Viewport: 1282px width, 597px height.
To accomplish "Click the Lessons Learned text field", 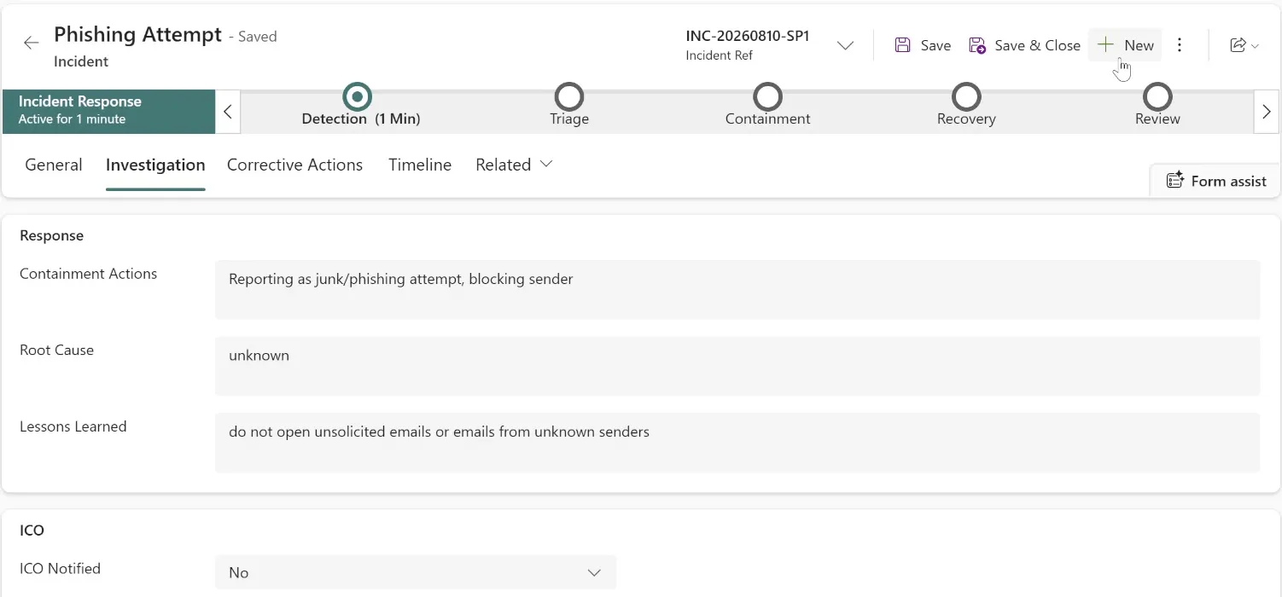I will (737, 443).
